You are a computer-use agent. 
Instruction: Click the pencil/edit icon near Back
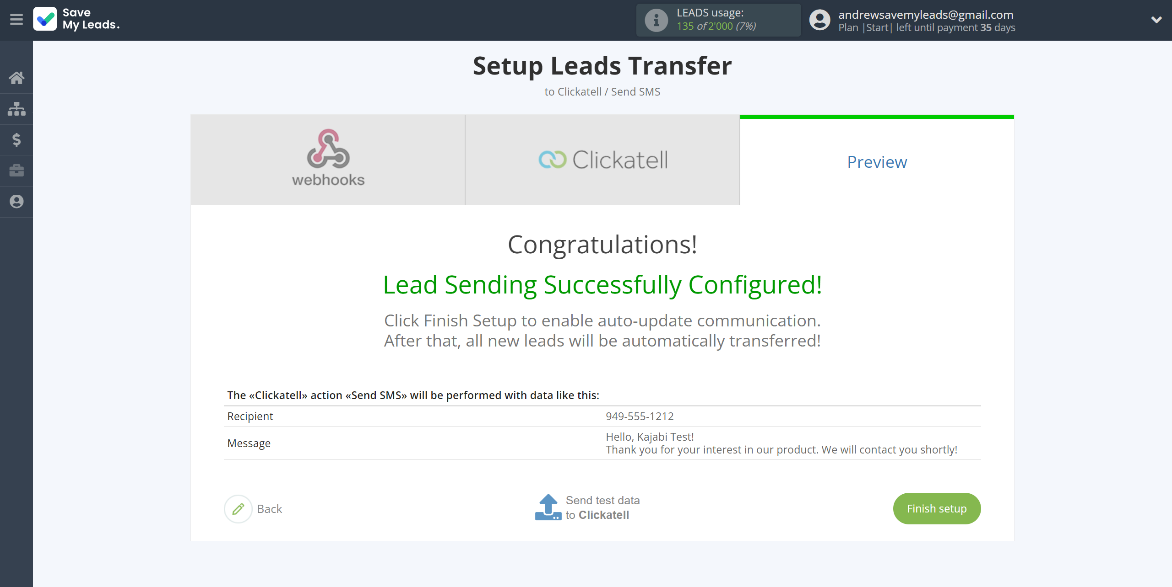coord(238,508)
